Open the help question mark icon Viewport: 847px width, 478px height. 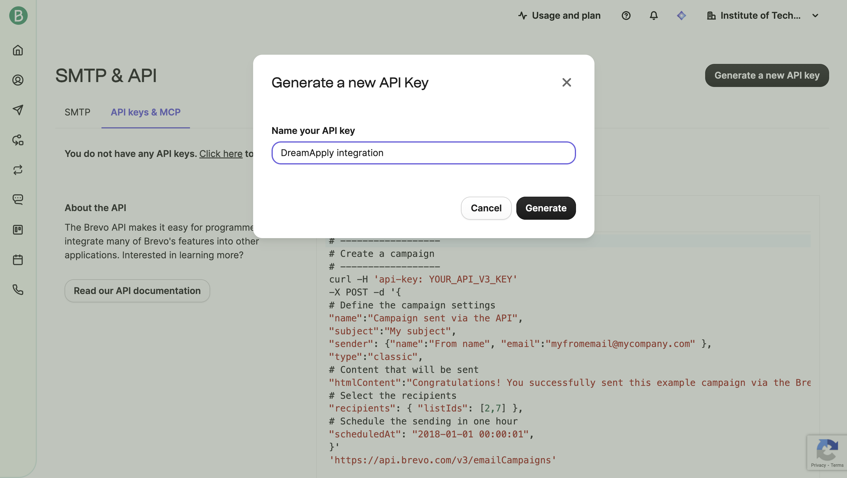(x=626, y=16)
